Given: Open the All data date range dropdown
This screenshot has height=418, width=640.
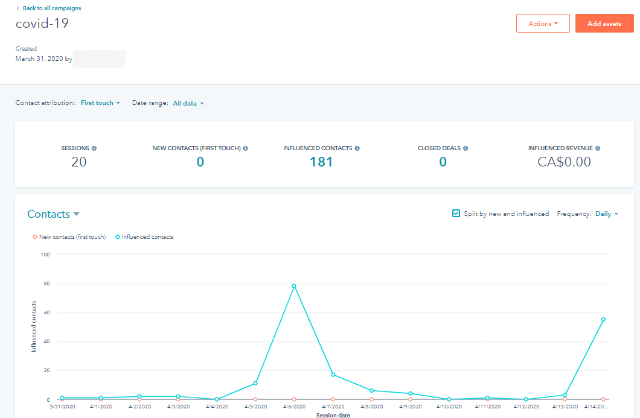Looking at the screenshot, I should [188, 104].
